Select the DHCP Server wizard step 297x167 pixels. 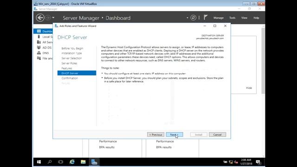[77, 73]
